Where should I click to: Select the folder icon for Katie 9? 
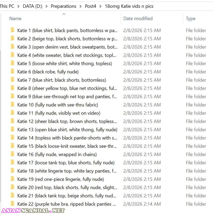point(12,96)
